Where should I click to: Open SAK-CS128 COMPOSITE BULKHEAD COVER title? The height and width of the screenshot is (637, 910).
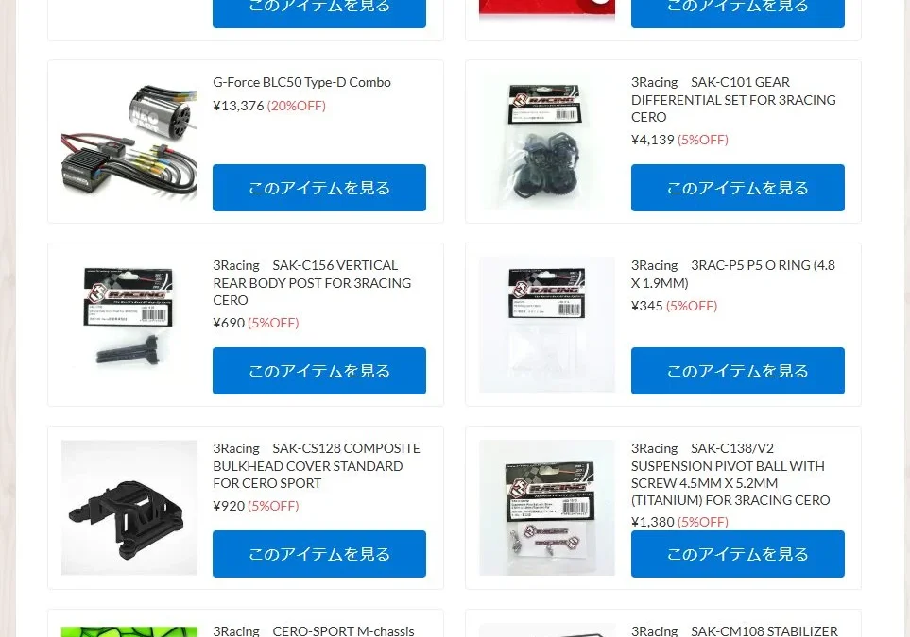pyautogui.click(x=317, y=466)
